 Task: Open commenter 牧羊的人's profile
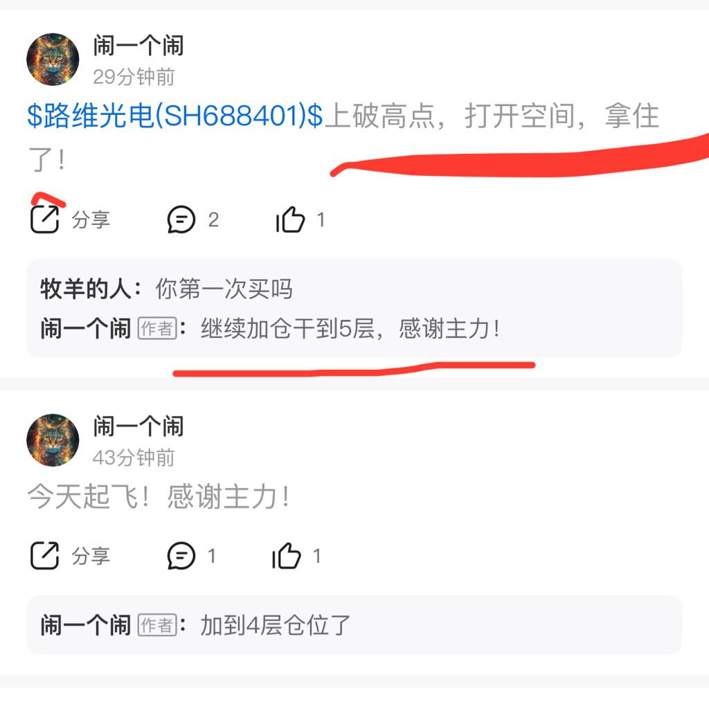pos(86,289)
